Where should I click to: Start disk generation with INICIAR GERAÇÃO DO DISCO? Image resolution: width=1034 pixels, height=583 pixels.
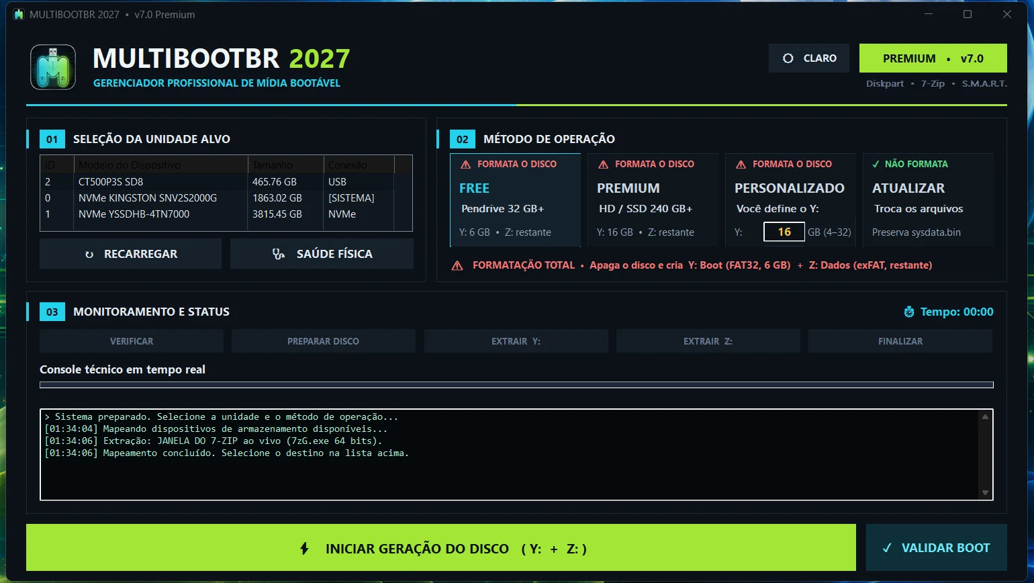point(441,548)
